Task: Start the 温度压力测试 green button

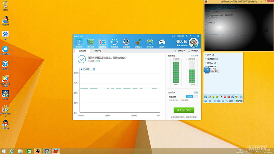Action: tap(184, 110)
